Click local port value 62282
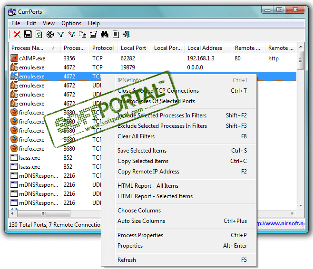Screen dimensions: 313x269 [128, 58]
